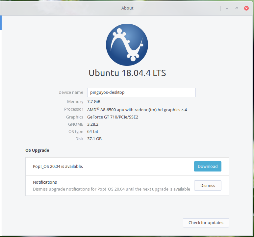Click the About title in header bar

point(127,8)
